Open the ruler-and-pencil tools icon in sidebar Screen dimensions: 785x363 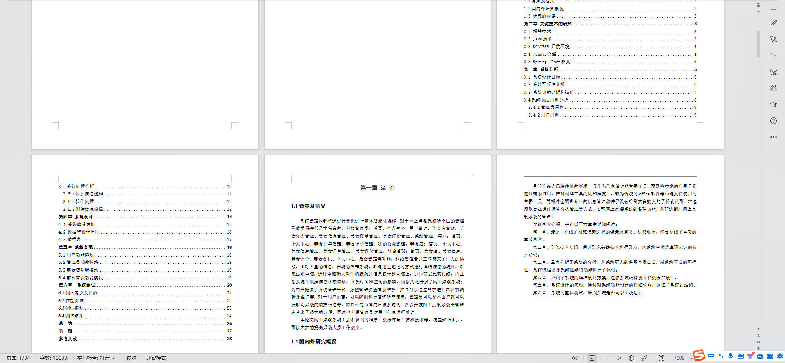point(774,88)
